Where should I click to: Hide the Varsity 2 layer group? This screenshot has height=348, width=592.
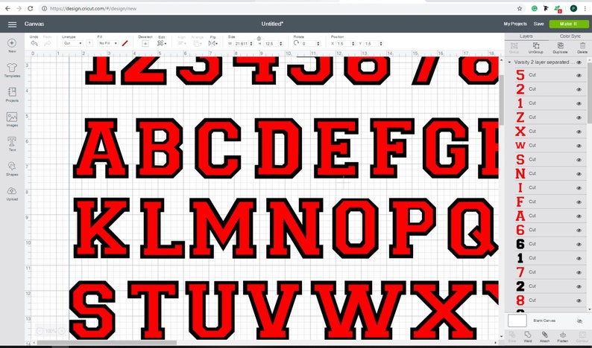coord(579,62)
